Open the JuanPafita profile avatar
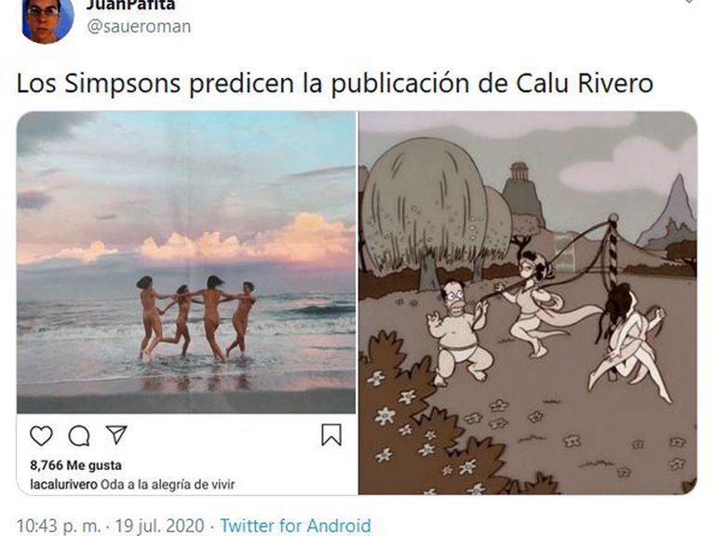The width and height of the screenshot is (715, 536). pos(47,20)
